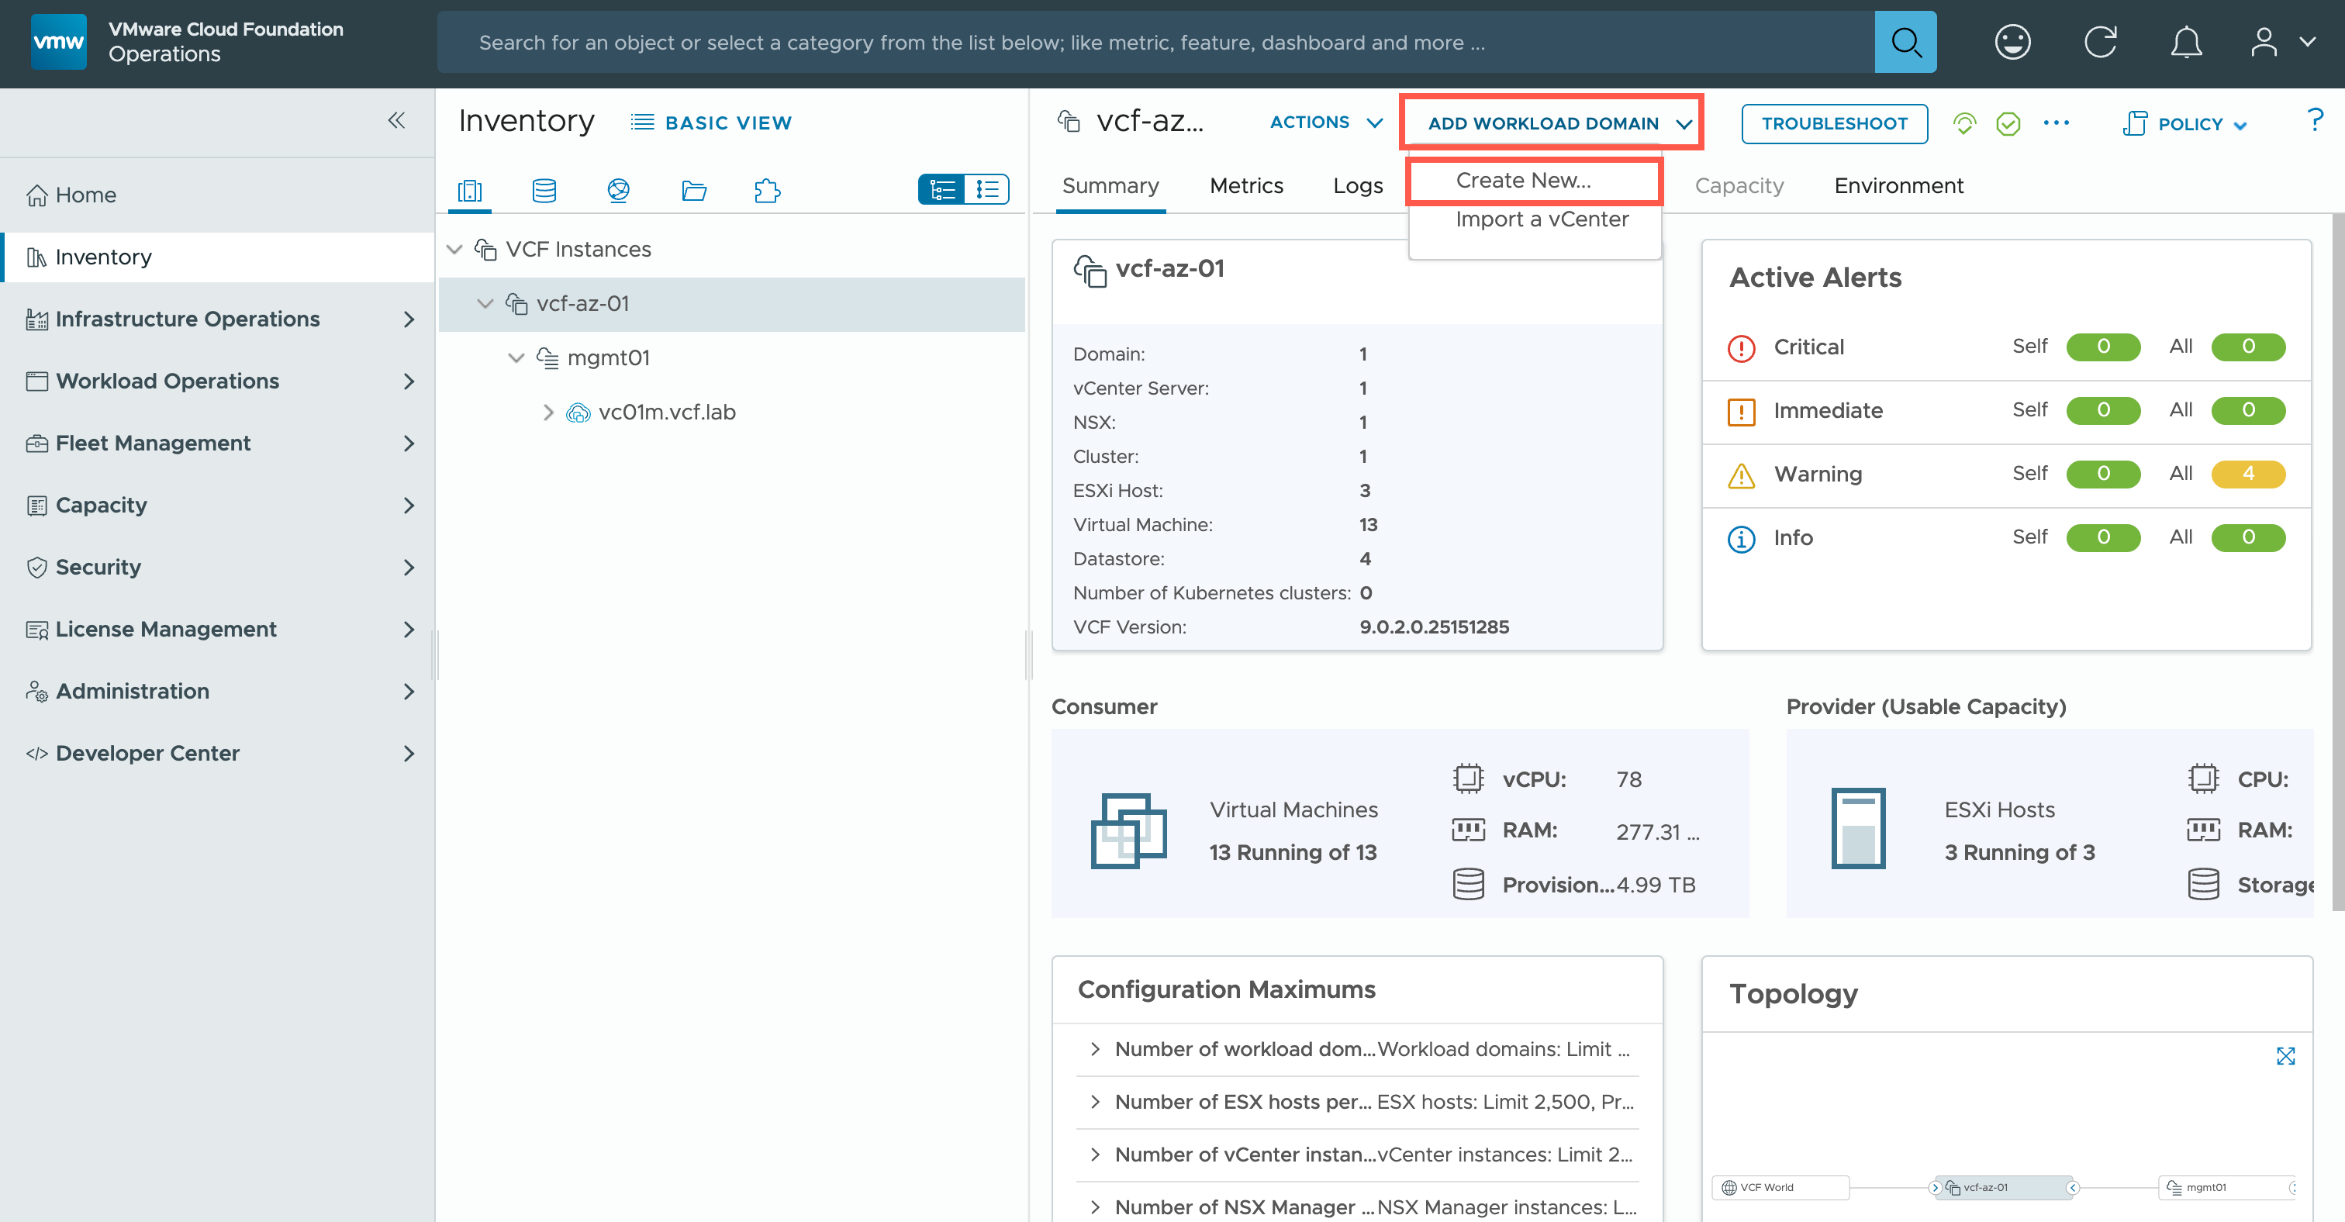Expand the Topology widget to fullscreen
The width and height of the screenshot is (2345, 1222).
2285,1055
